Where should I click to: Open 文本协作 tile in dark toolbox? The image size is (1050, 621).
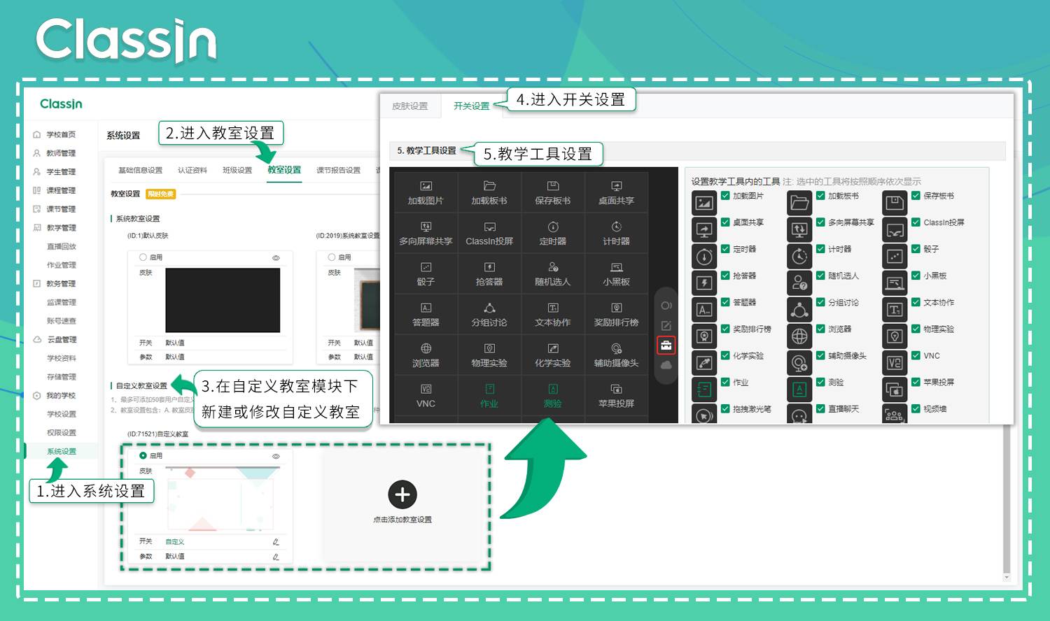pos(553,314)
